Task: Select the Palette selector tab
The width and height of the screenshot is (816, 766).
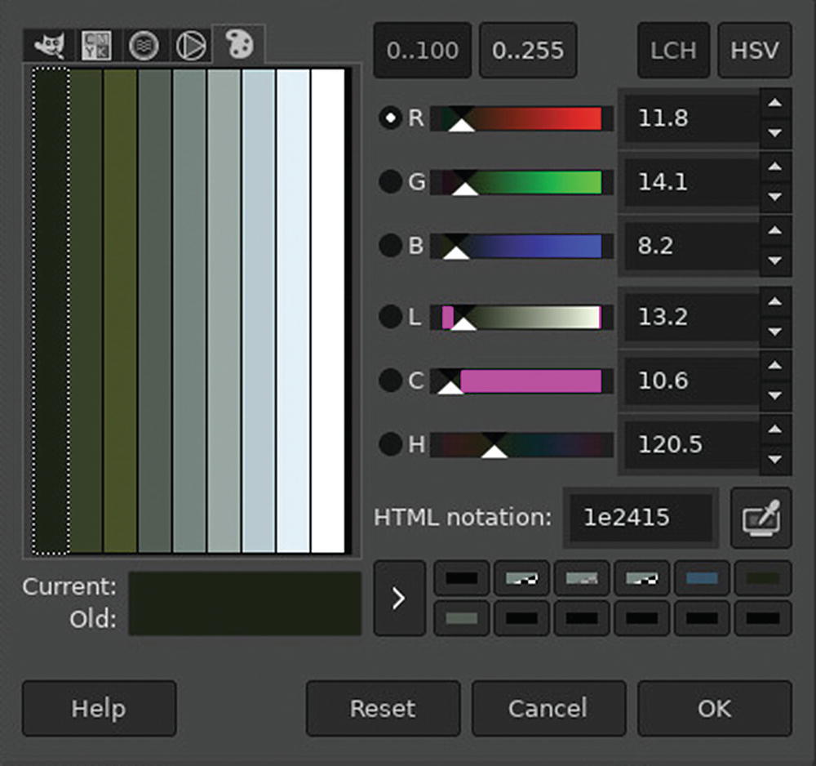Action: pos(238,45)
